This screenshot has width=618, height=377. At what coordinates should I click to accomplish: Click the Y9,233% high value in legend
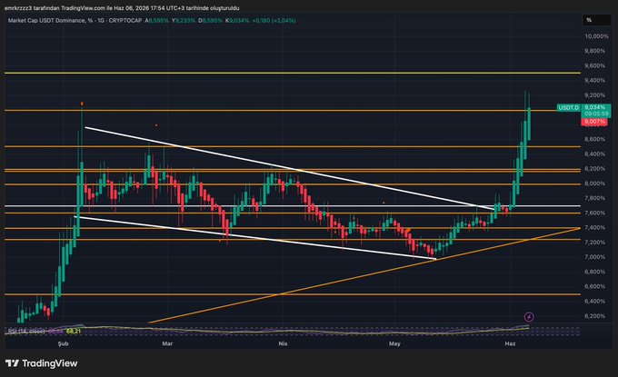[184, 20]
